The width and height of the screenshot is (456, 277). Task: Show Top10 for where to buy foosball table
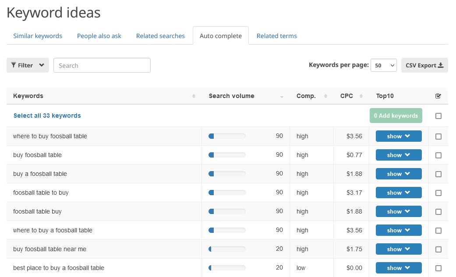click(399, 136)
